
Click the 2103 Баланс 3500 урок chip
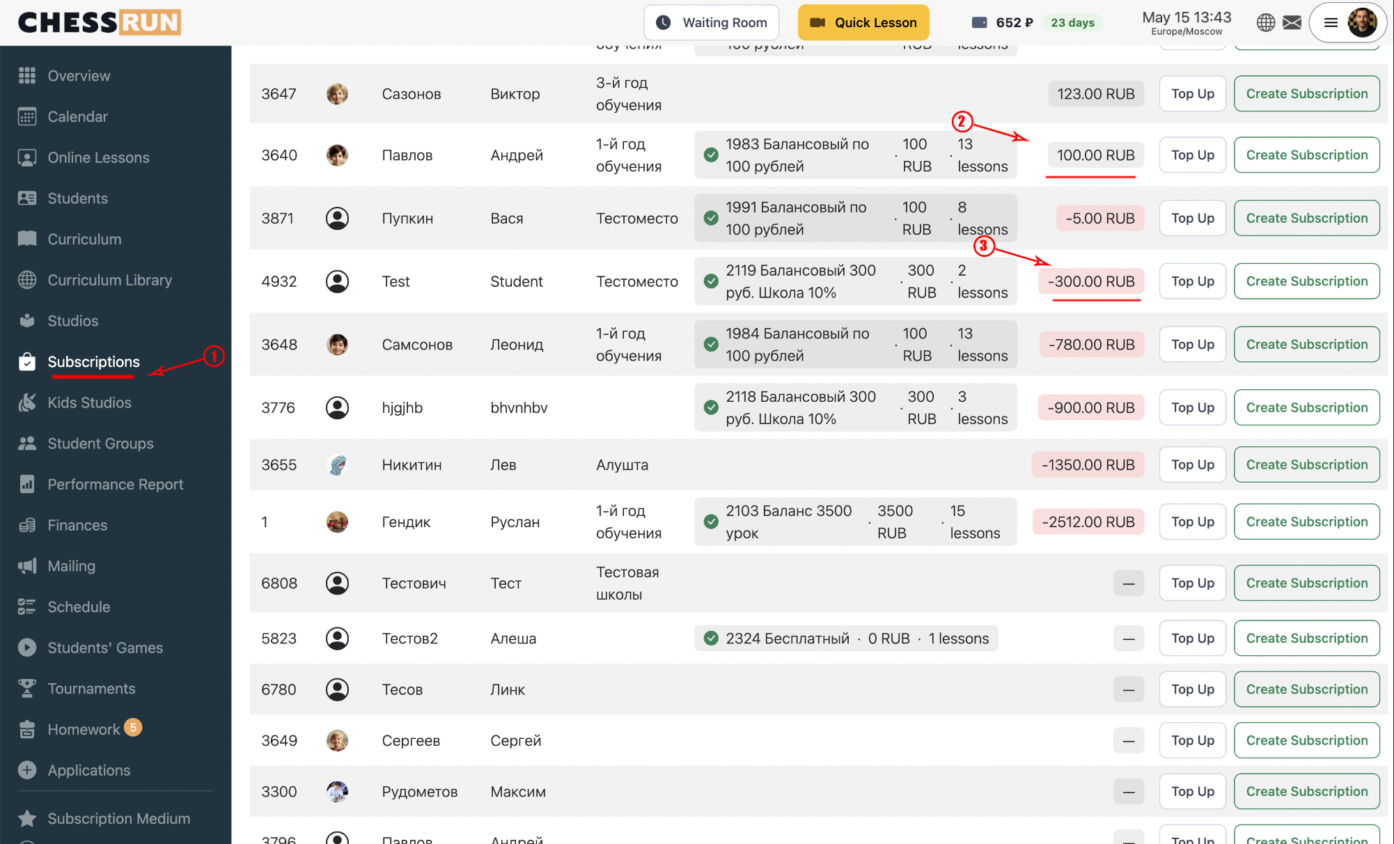pos(855,522)
